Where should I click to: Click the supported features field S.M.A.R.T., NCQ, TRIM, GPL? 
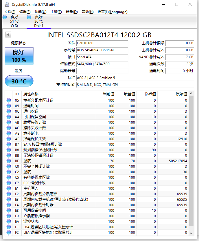point(135,85)
